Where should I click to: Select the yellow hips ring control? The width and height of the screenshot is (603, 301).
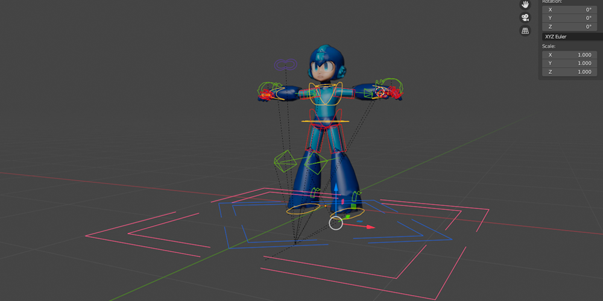(326, 121)
